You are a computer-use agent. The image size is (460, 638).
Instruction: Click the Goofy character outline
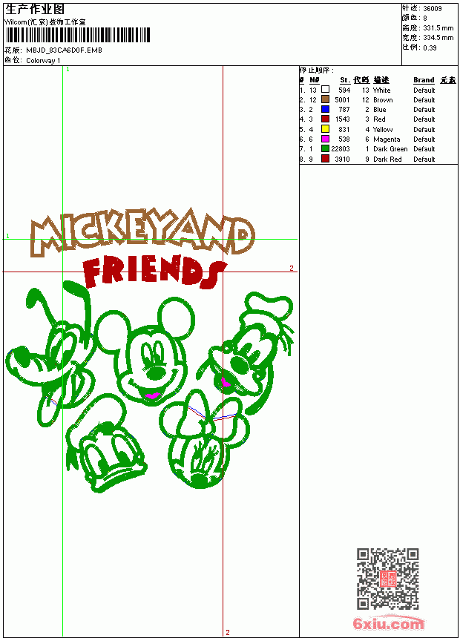246,353
